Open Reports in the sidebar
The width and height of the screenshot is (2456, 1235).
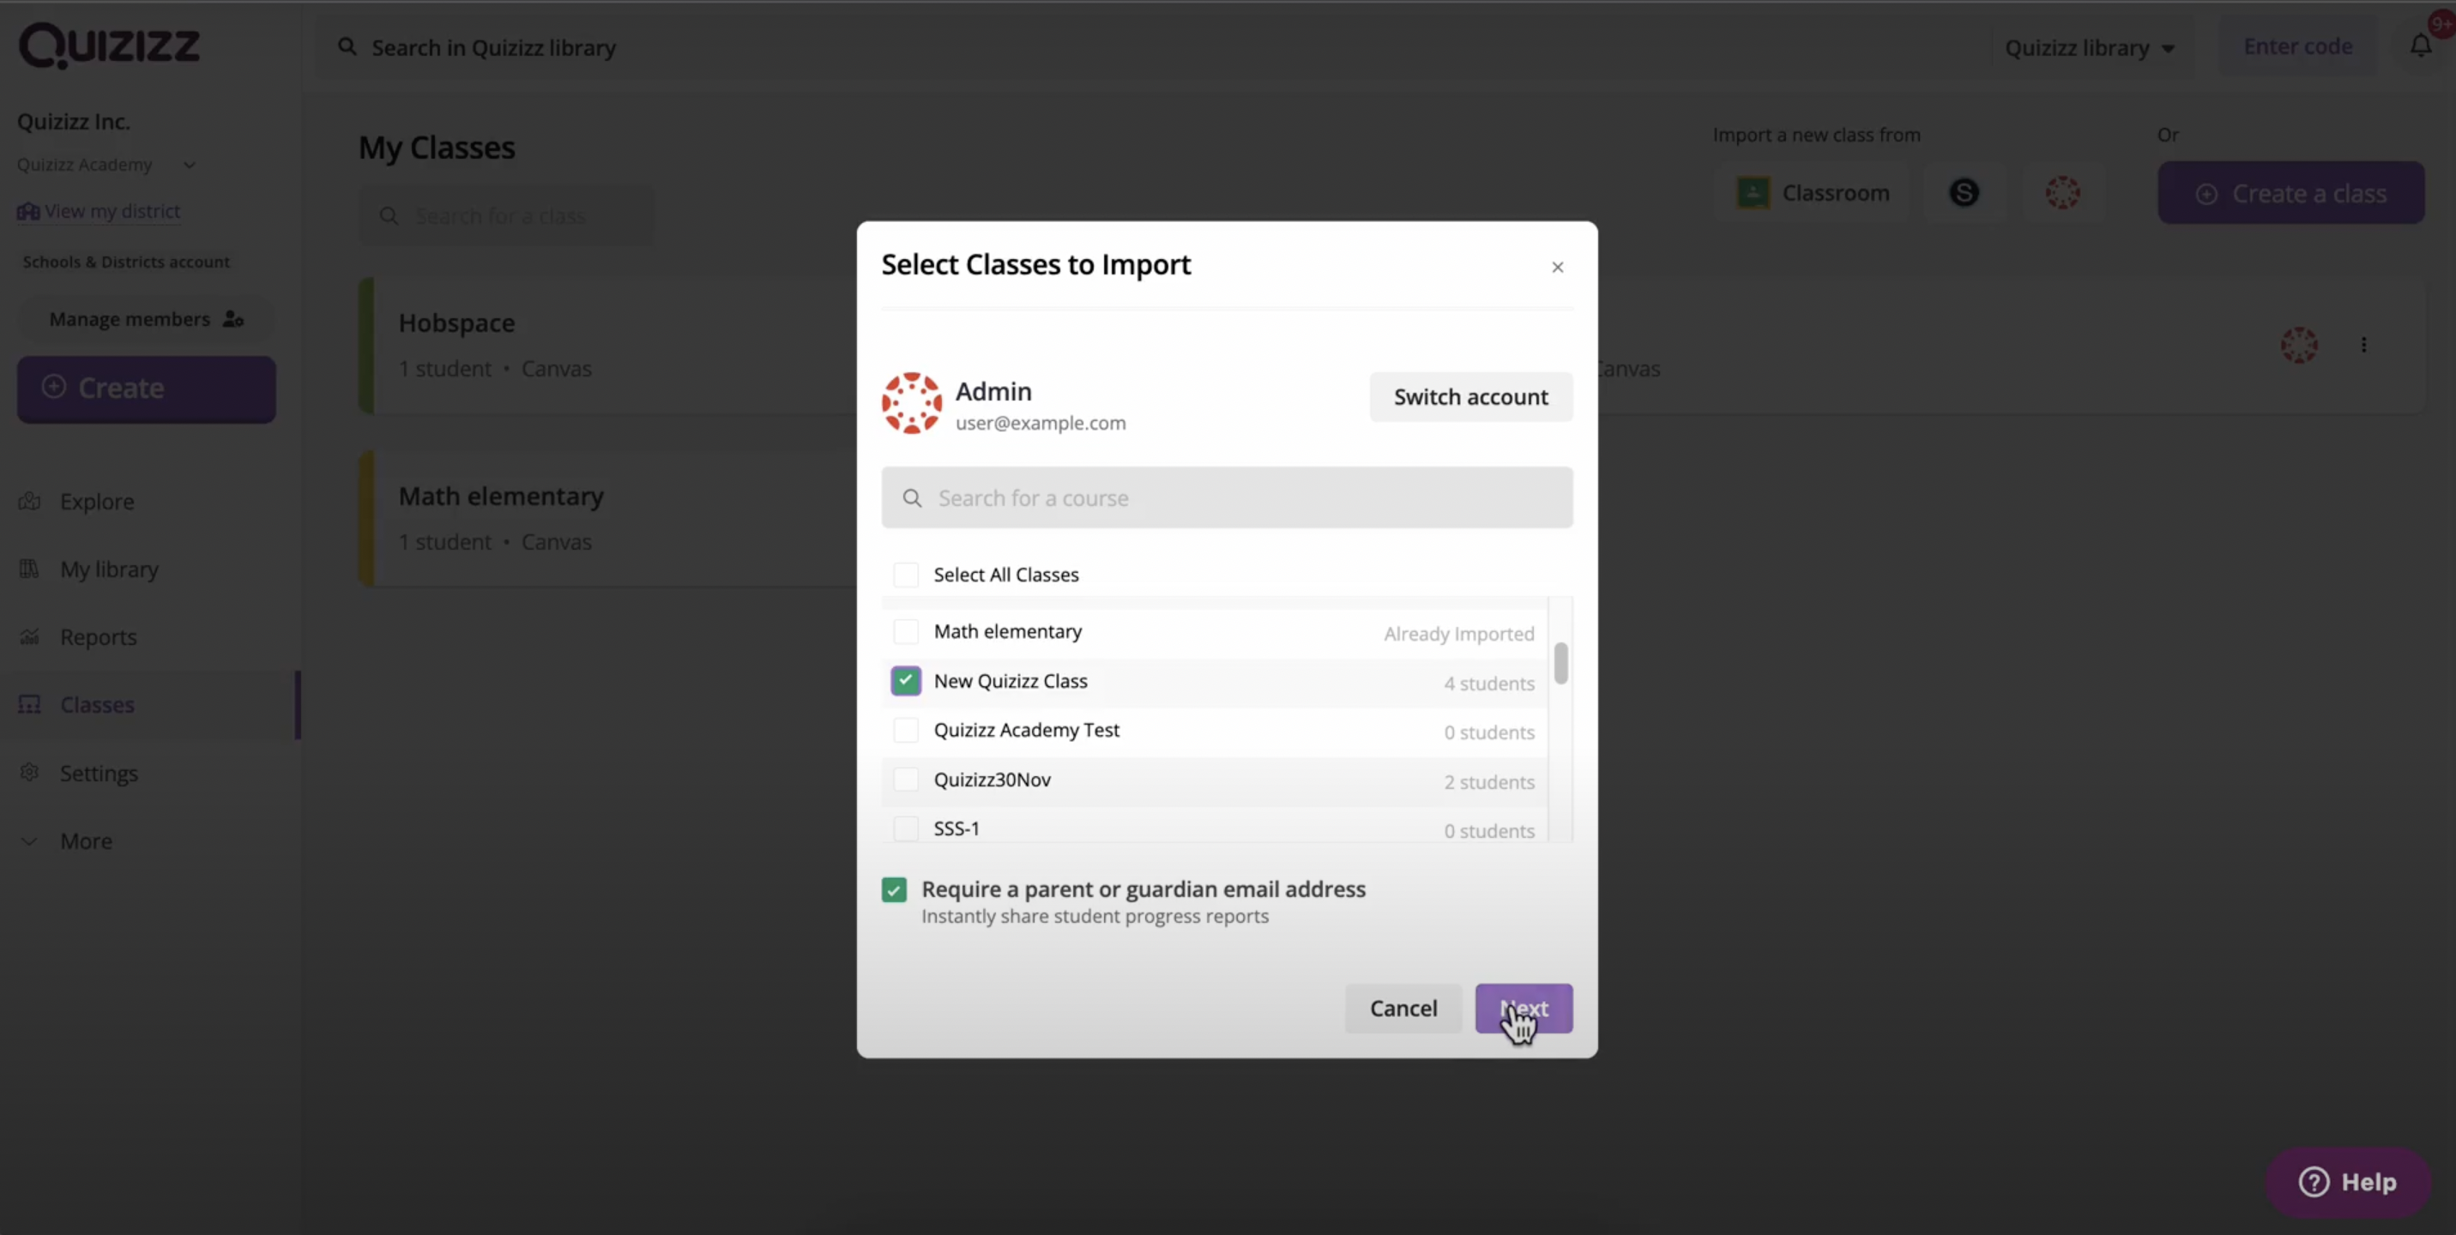(97, 636)
